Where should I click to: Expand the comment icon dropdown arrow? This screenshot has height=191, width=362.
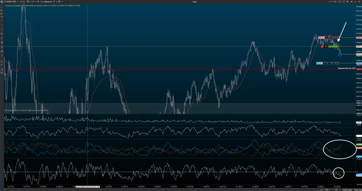point(30,2)
